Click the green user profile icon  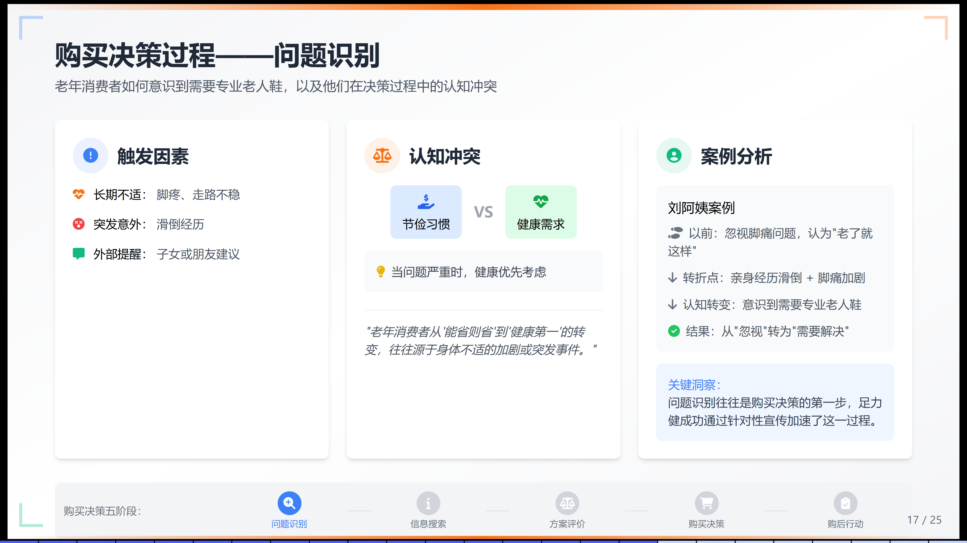point(674,156)
